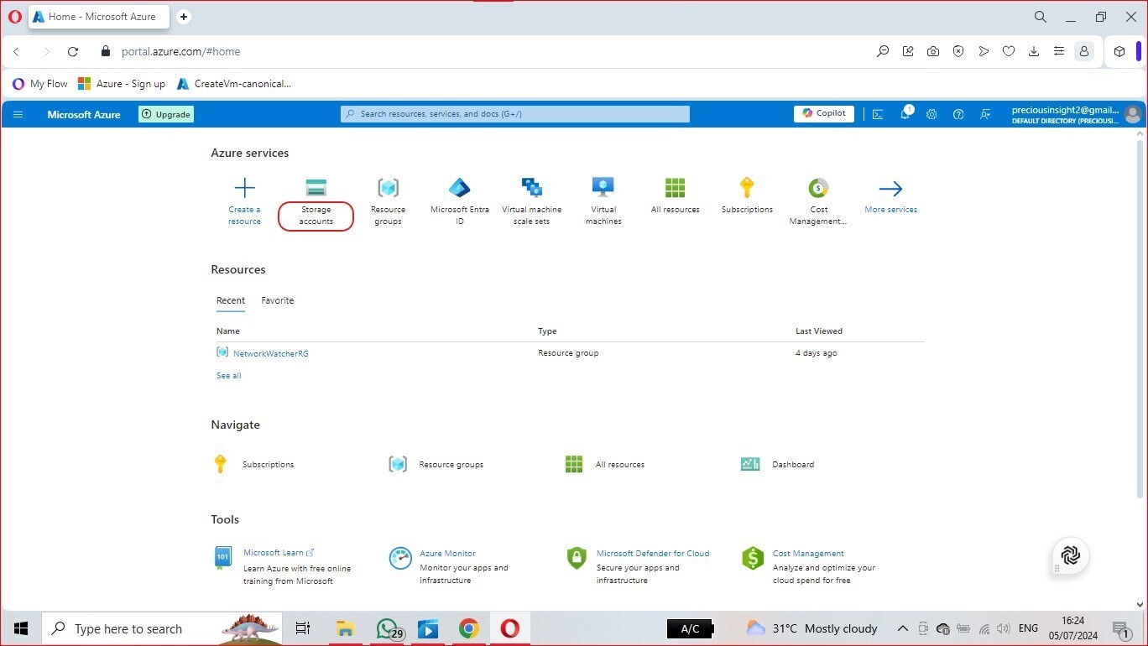Open Virtual machine scale sets

click(531, 202)
